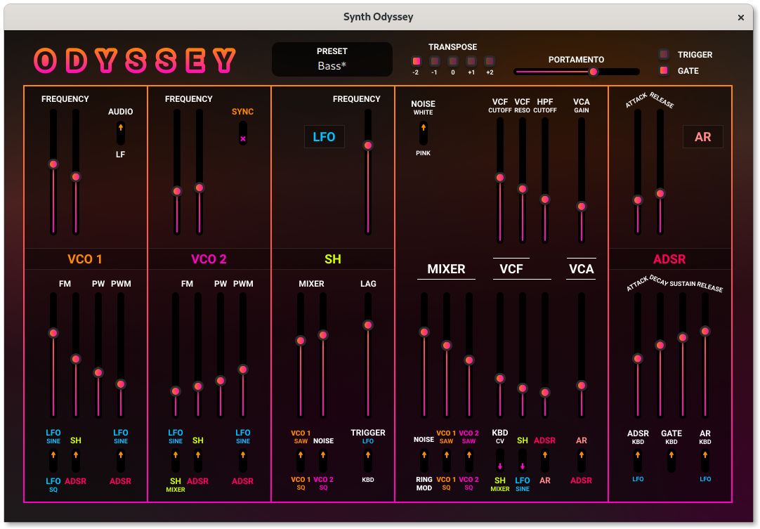Click the TRIGGER indicator button

[x=664, y=54]
